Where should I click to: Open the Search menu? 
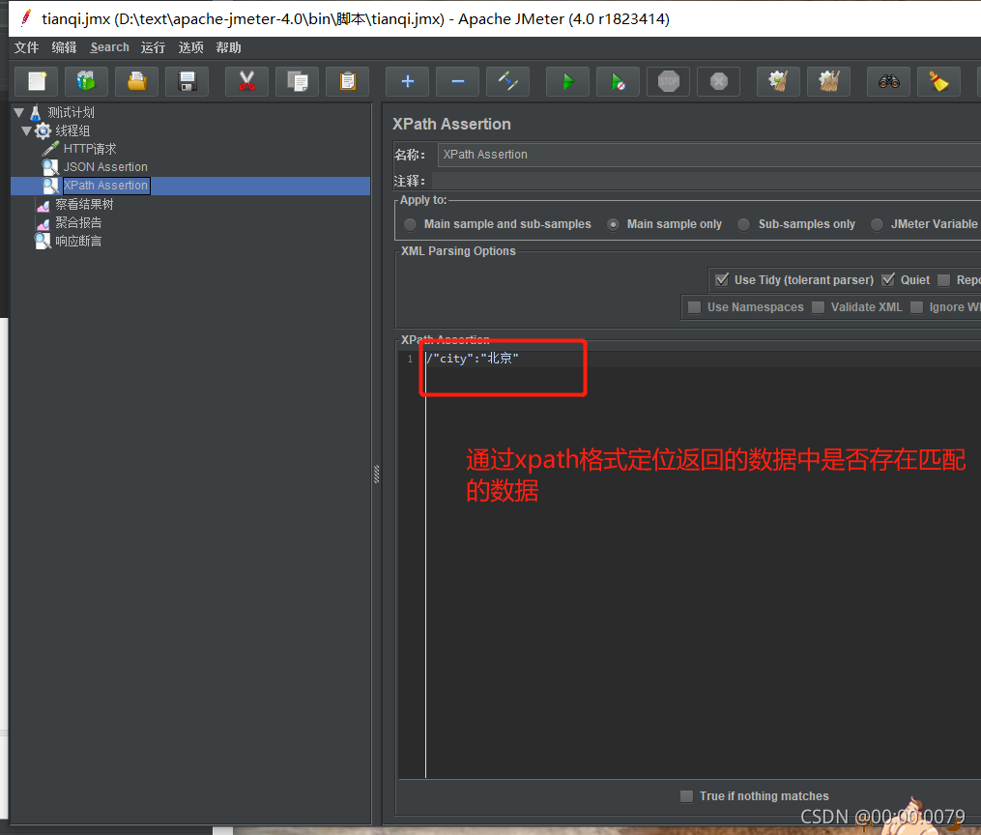tap(109, 47)
